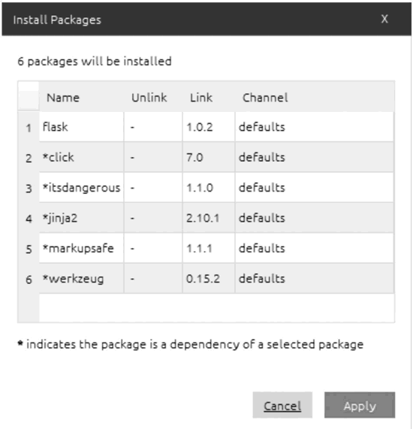Select the *werkzeug package cell
Viewport: 413px width, 429px height.
click(82, 279)
